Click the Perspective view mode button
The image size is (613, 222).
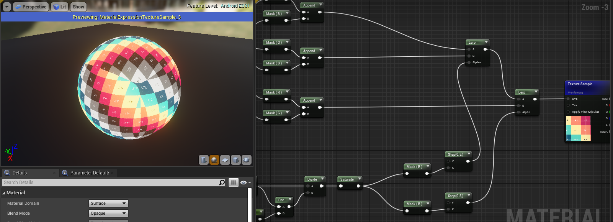[31, 7]
